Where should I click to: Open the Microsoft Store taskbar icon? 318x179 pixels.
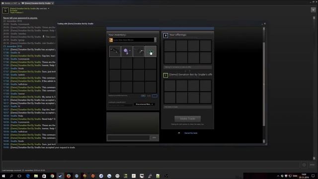(44, 176)
